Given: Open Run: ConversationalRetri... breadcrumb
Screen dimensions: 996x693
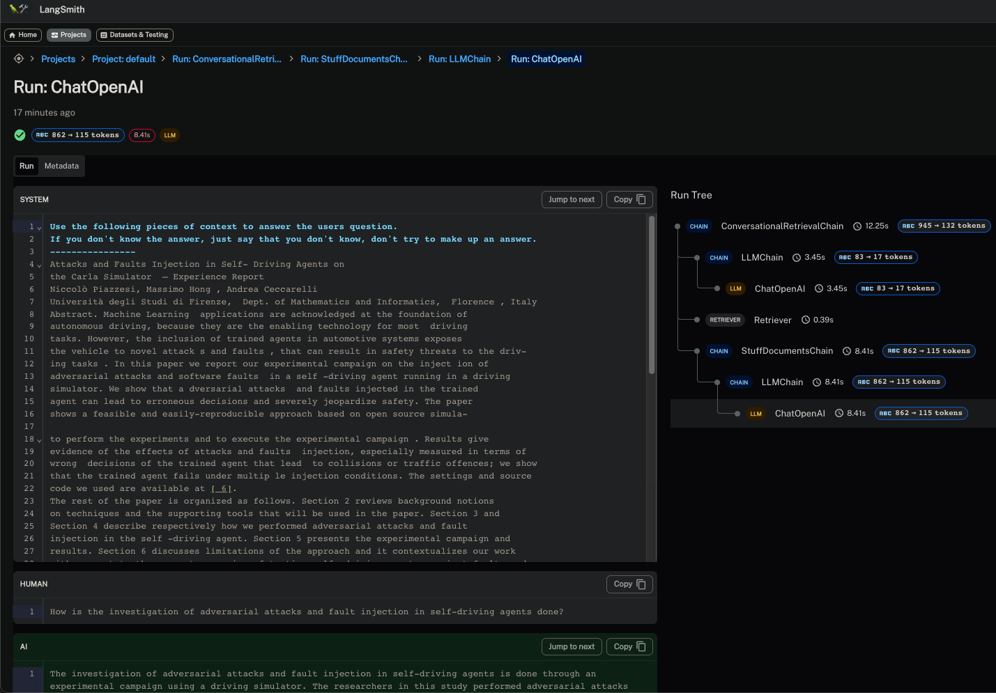Looking at the screenshot, I should 227,59.
